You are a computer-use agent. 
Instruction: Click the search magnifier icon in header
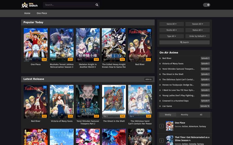(x=97, y=5)
